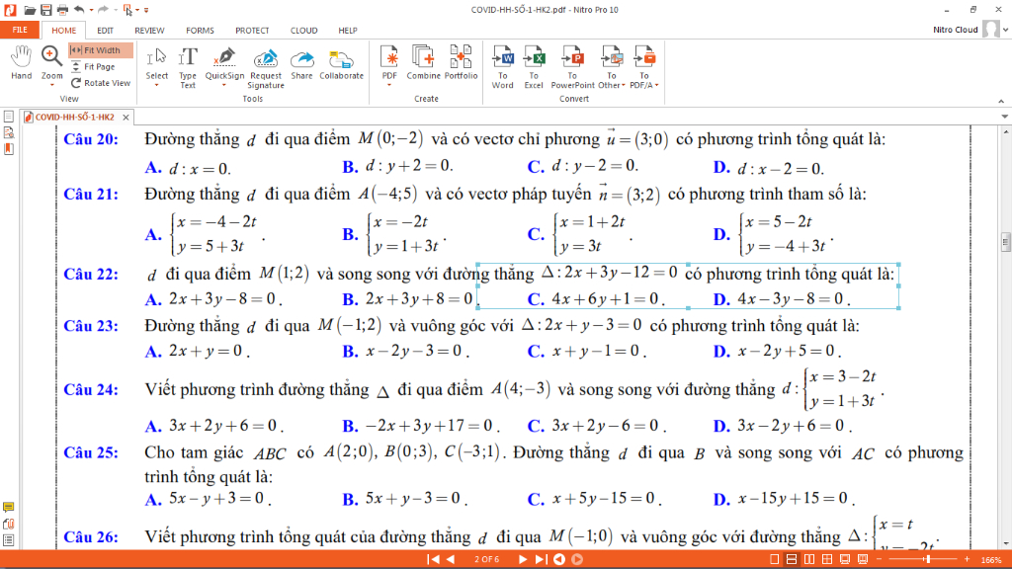Click the zoom out minus button
This screenshot has width=1012, height=569.
(x=880, y=559)
